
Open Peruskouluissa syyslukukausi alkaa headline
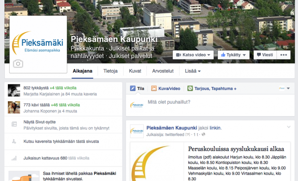click(236, 149)
